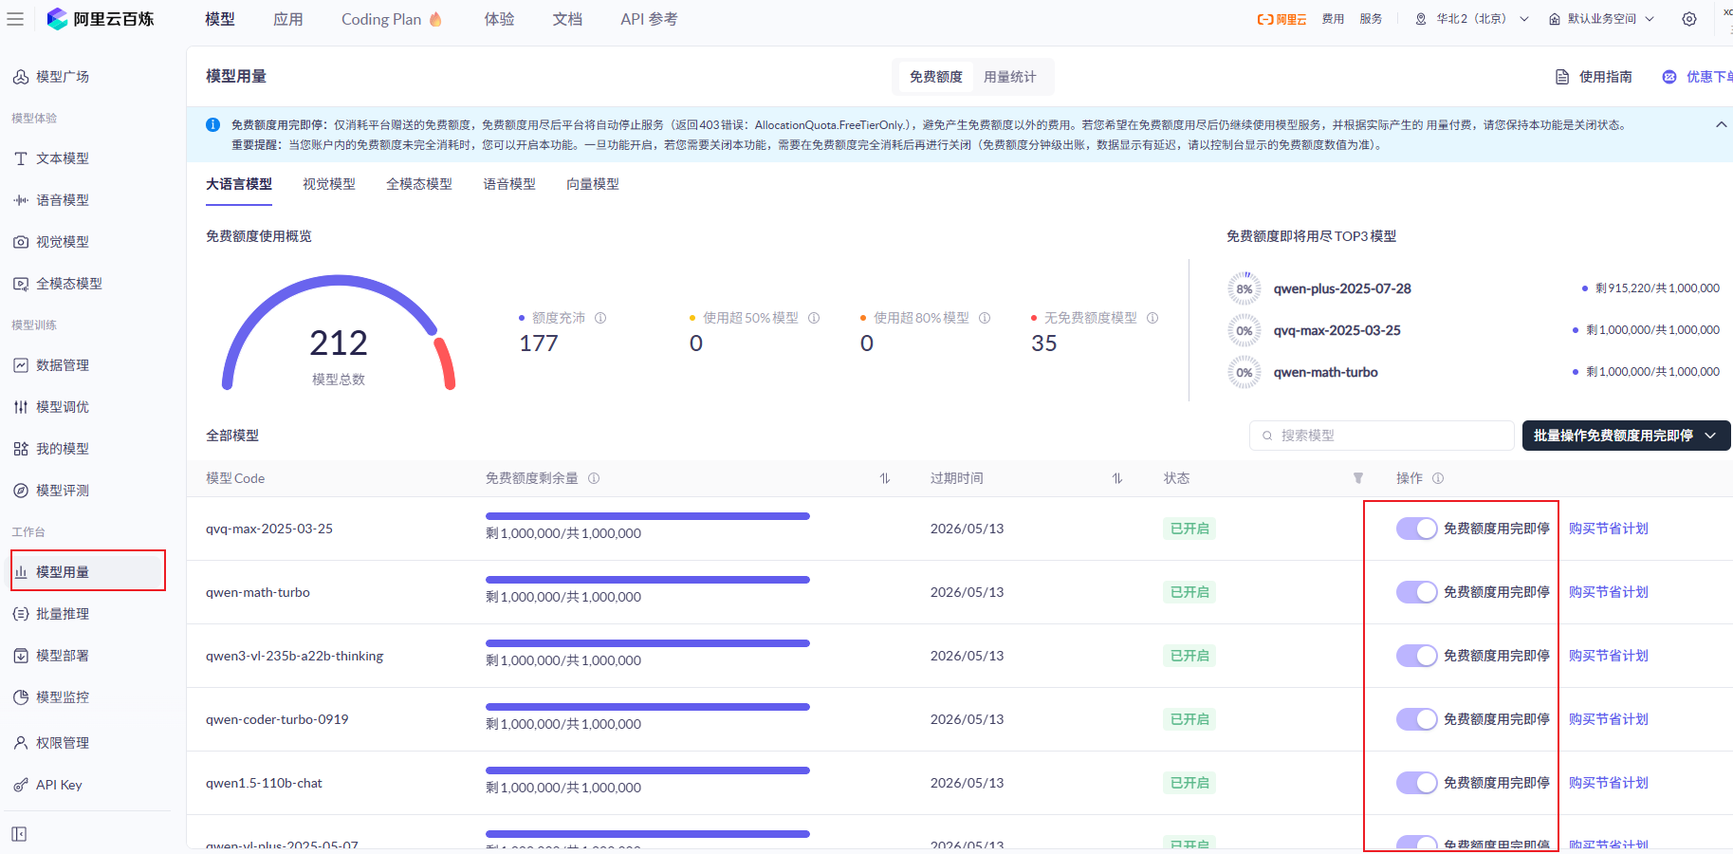This screenshot has height=854, width=1733.
Task: Click the model usage bar-chart icon
Action: point(21,572)
